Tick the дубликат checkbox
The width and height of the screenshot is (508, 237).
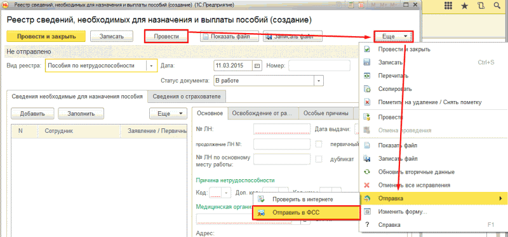319,159
